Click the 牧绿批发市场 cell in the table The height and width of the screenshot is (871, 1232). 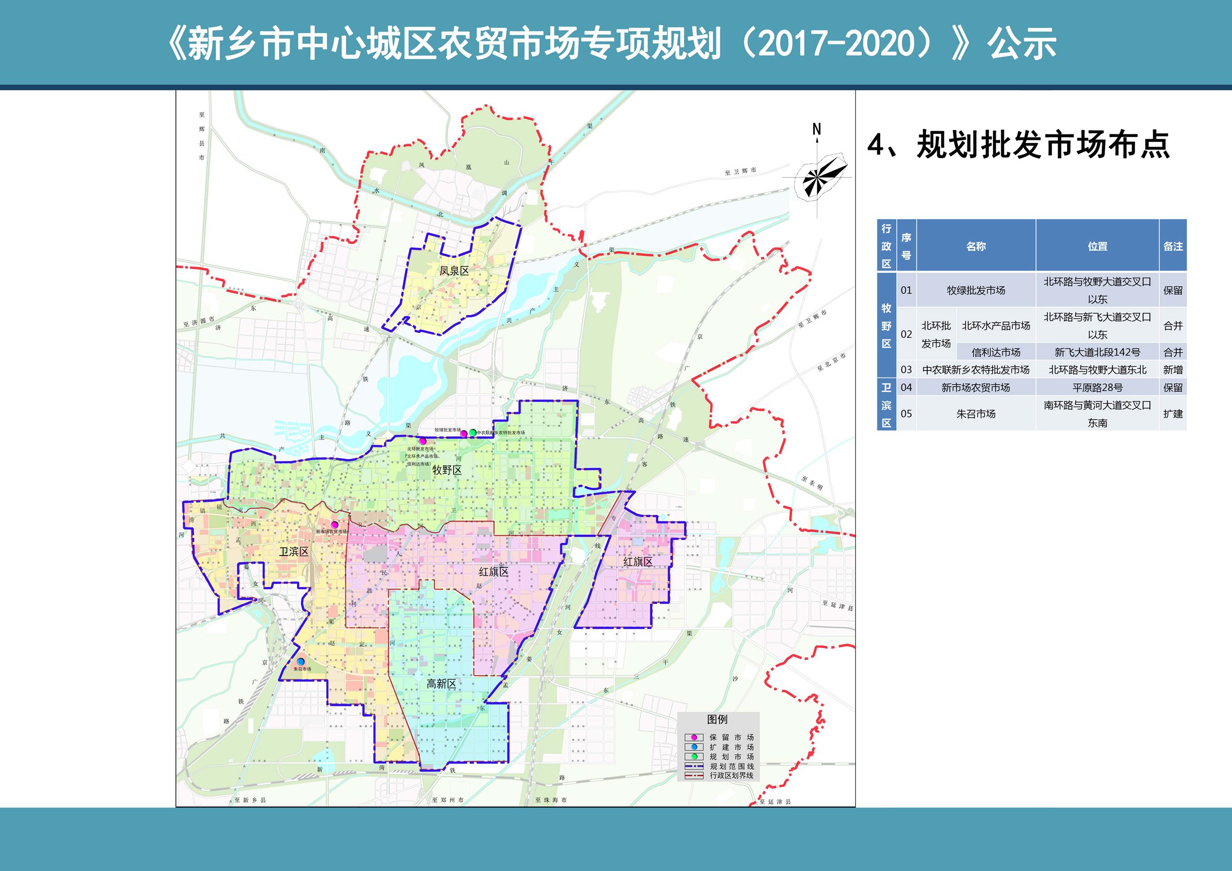(976, 290)
